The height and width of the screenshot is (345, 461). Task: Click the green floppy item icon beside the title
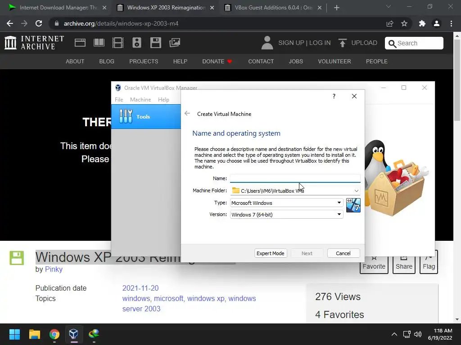tap(17, 258)
